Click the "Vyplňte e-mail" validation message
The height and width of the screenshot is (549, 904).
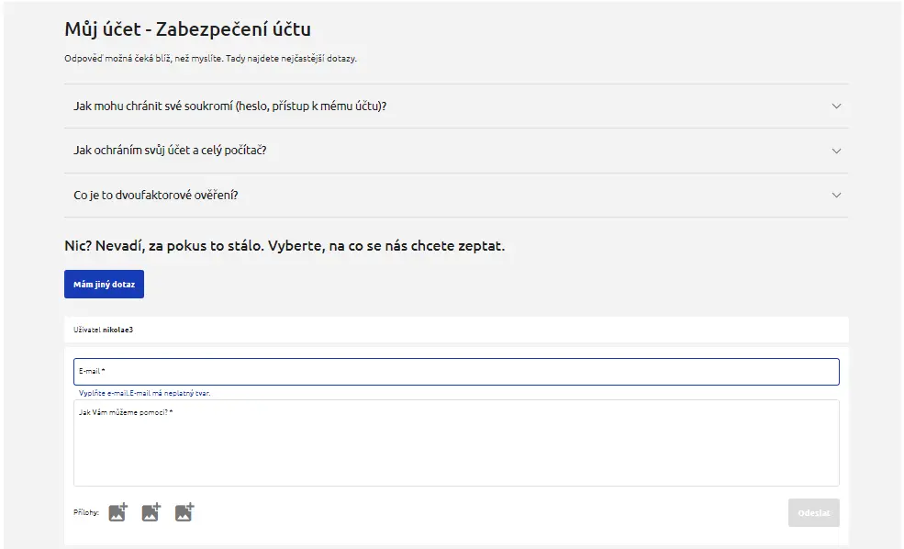(145, 393)
